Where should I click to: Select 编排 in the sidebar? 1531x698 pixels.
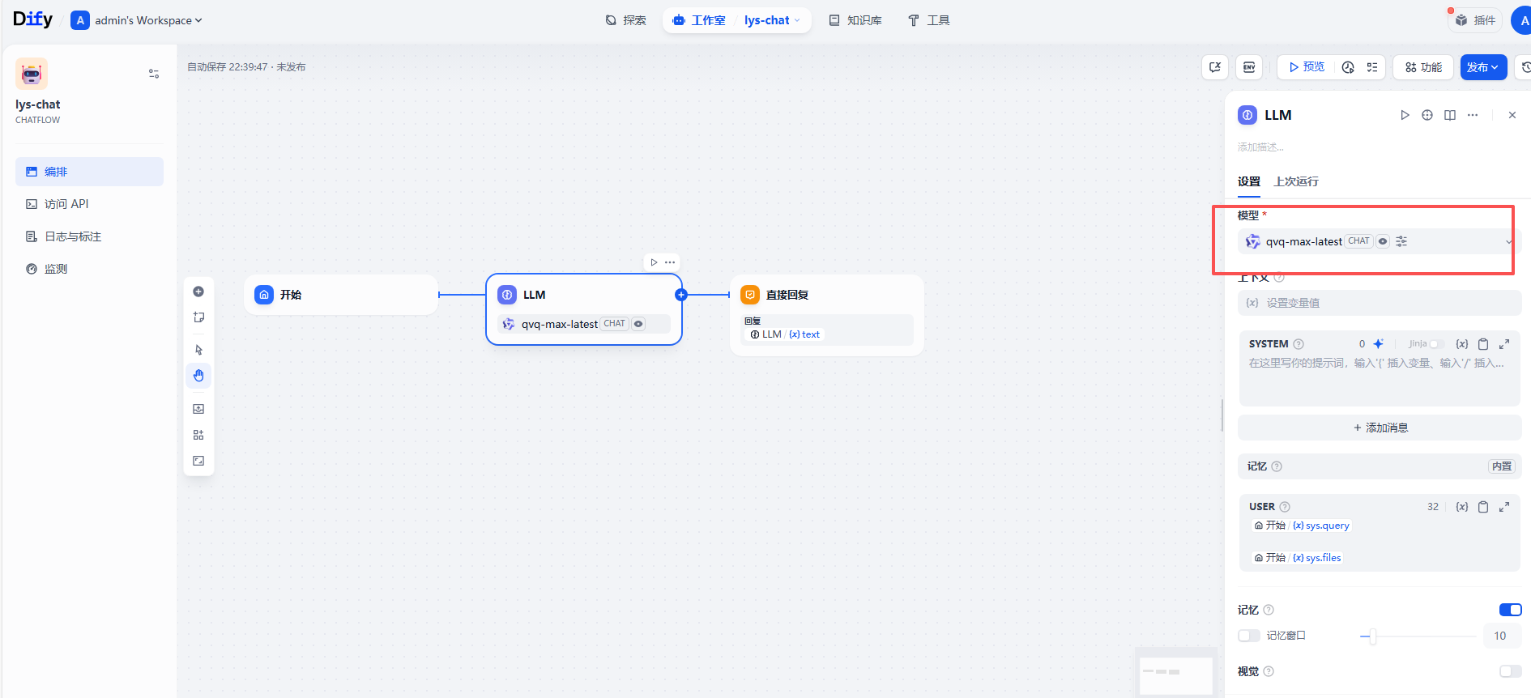(89, 172)
